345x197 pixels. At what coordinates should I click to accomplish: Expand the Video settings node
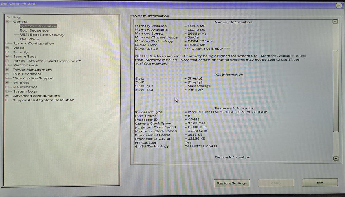(x=7, y=48)
